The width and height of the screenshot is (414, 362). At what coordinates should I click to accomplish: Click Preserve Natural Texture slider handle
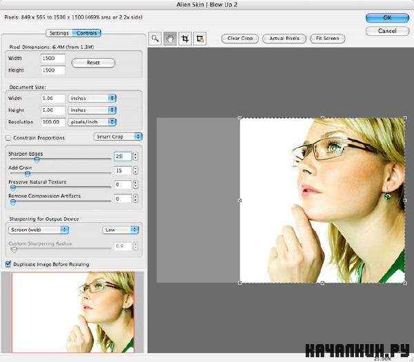point(12,188)
